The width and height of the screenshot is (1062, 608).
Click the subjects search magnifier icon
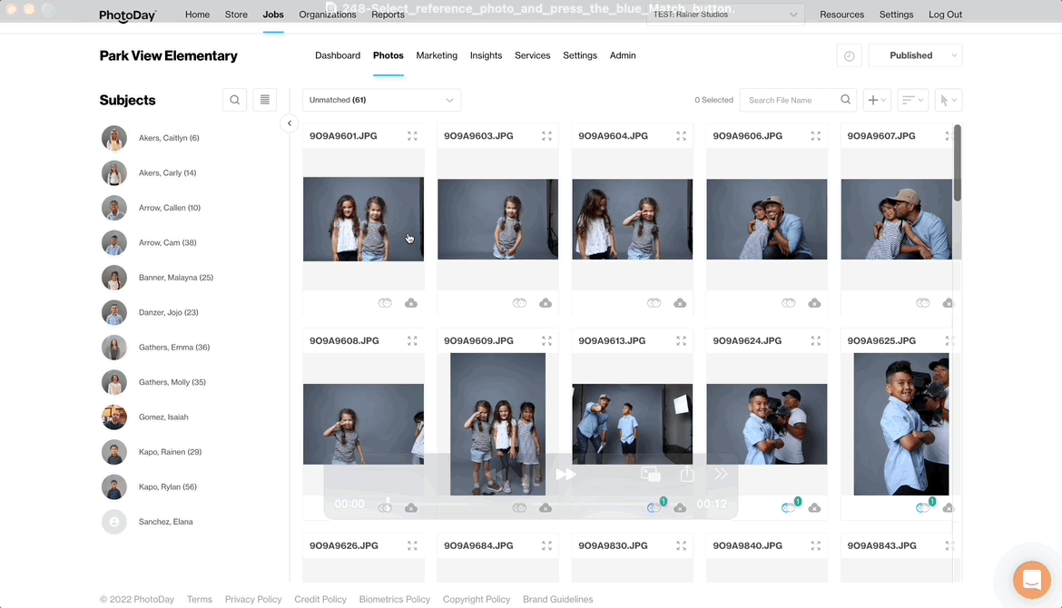234,100
